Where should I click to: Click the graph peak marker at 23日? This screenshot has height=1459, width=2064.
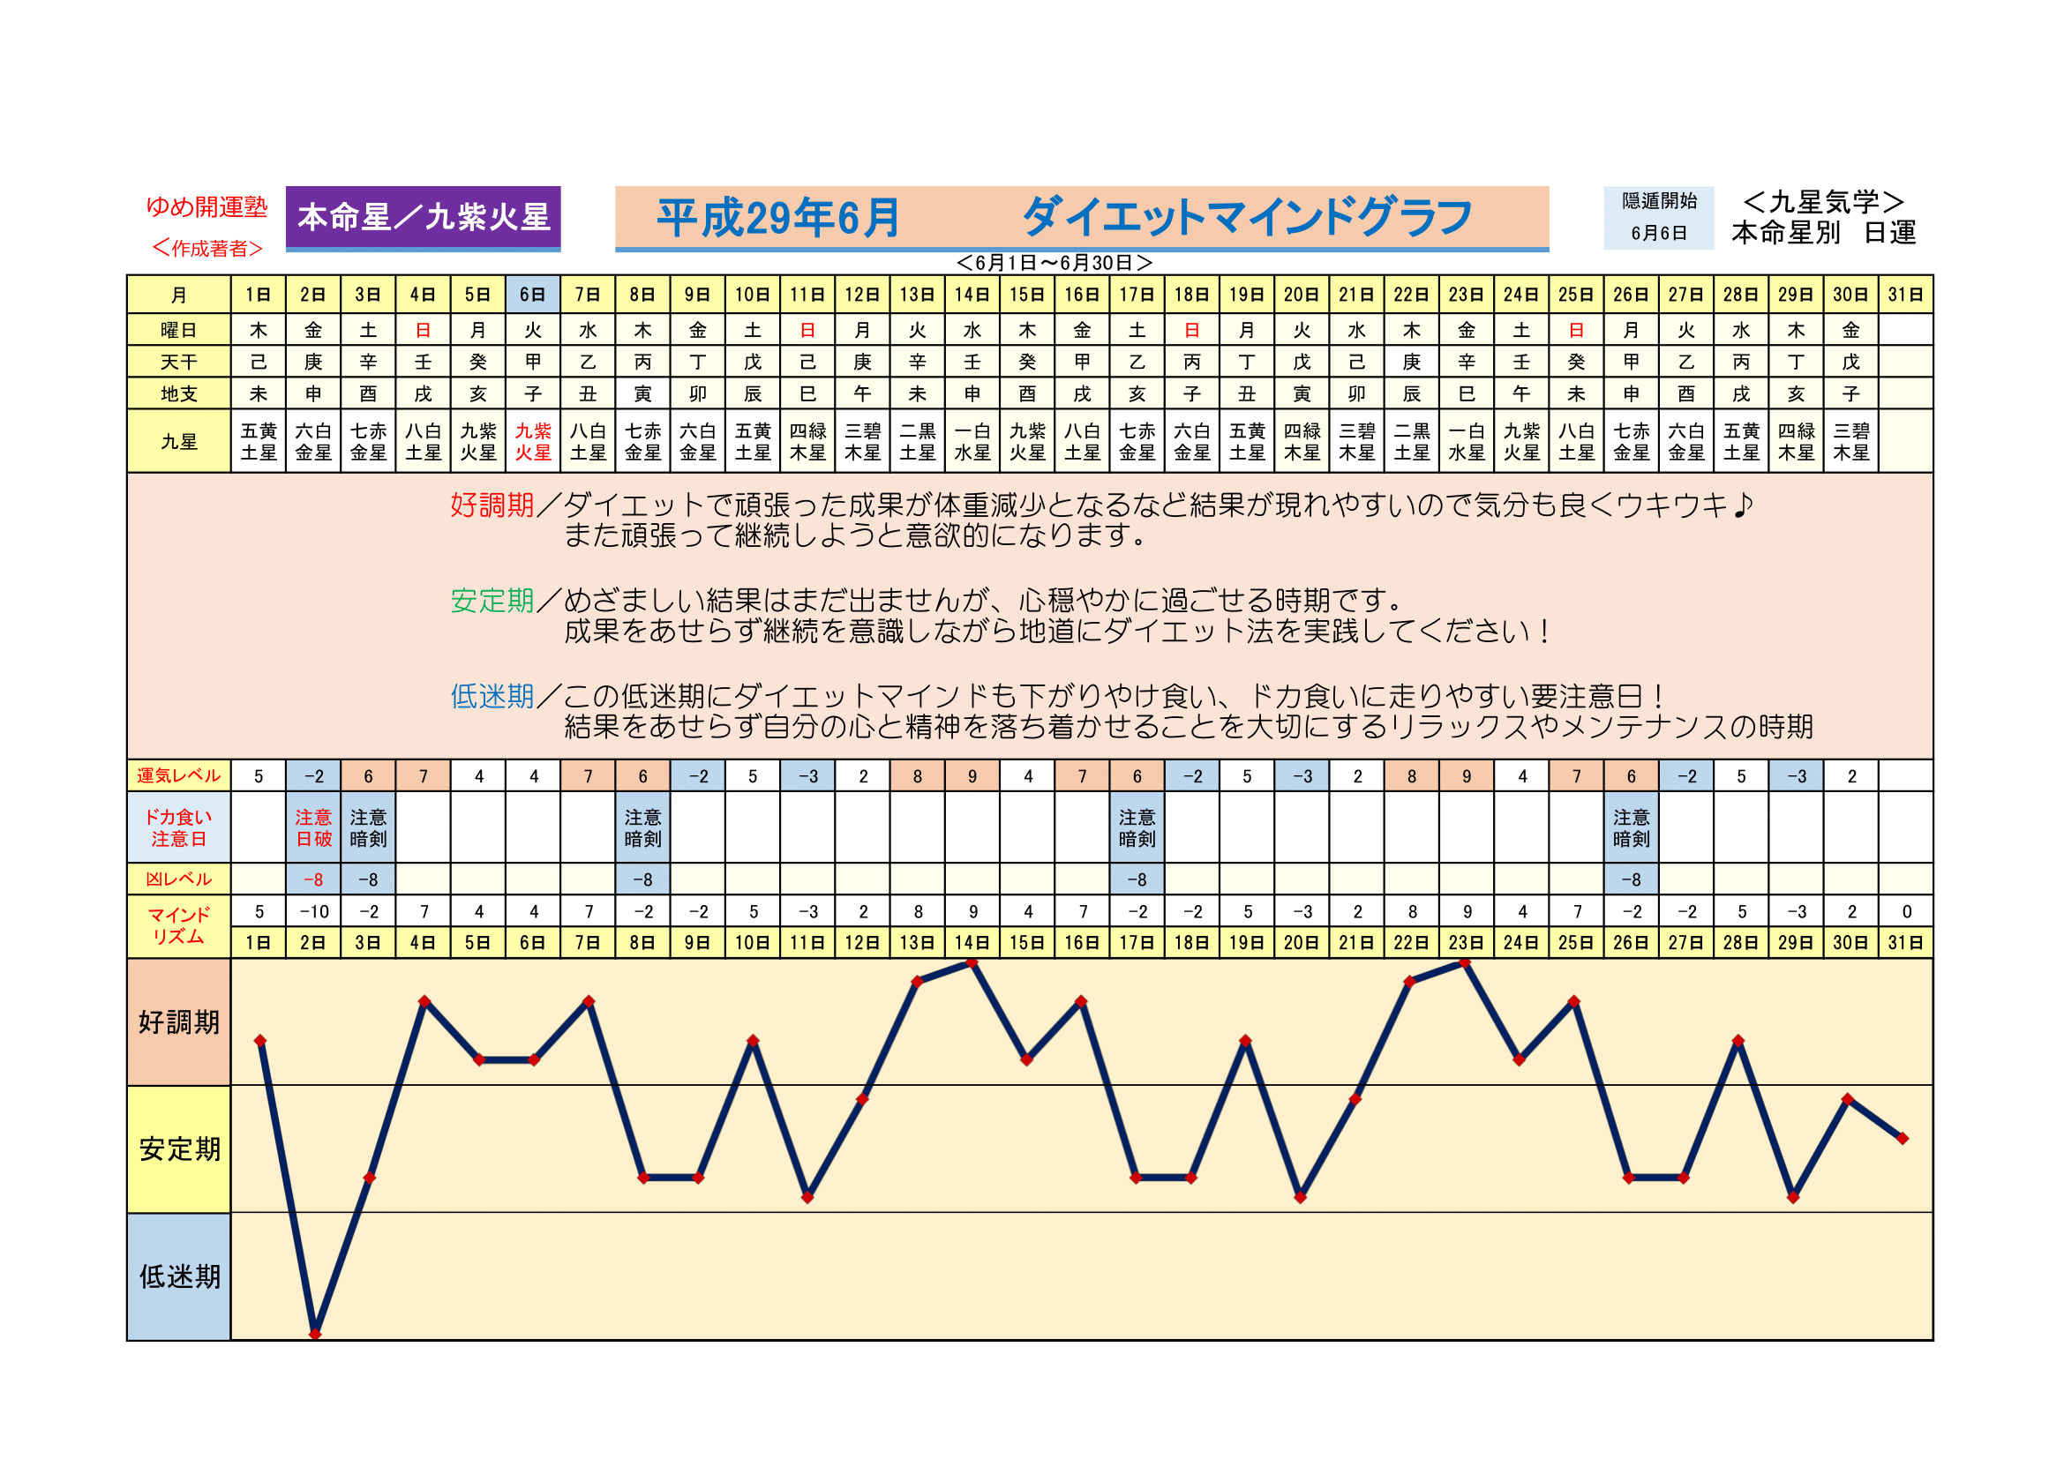pos(1465,963)
